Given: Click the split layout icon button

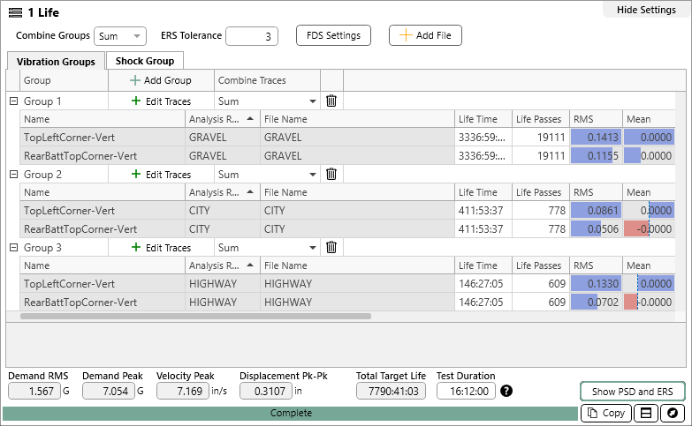Looking at the screenshot, I should (647, 413).
